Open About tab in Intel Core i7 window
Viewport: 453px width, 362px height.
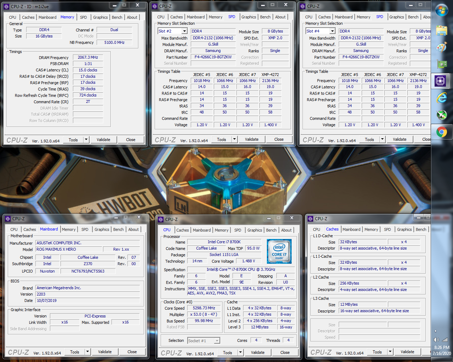click(286, 230)
